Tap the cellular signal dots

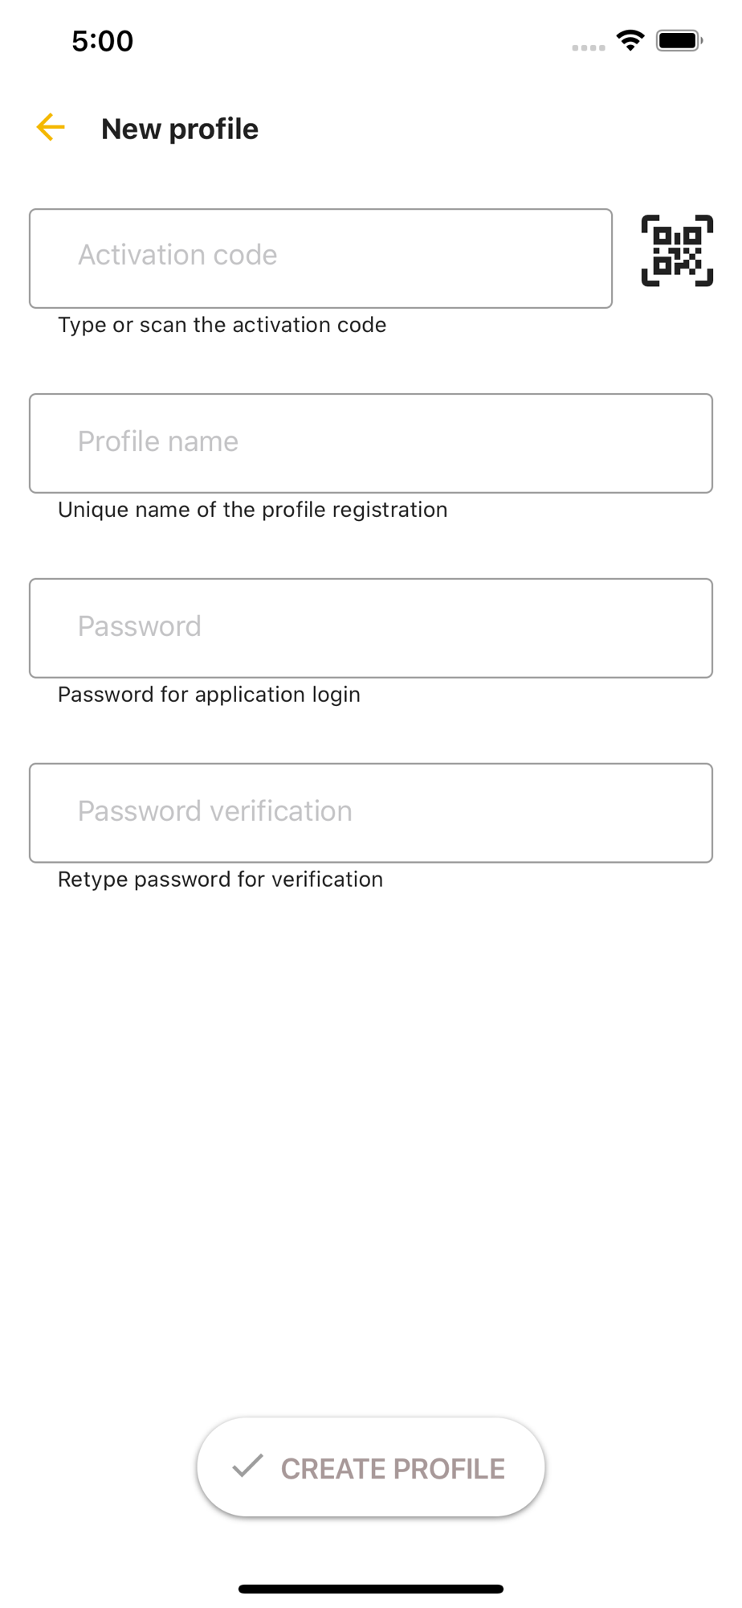pos(589,47)
